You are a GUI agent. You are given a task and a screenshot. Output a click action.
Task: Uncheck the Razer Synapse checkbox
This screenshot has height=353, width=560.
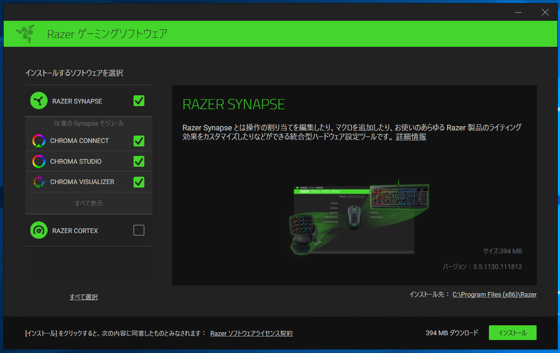[x=139, y=101]
